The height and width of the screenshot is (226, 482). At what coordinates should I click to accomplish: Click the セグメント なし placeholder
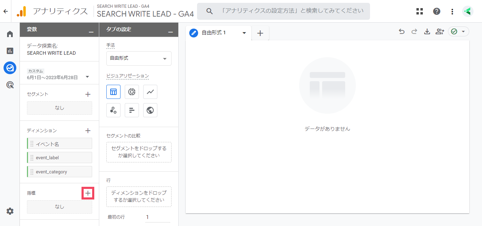pos(60,108)
